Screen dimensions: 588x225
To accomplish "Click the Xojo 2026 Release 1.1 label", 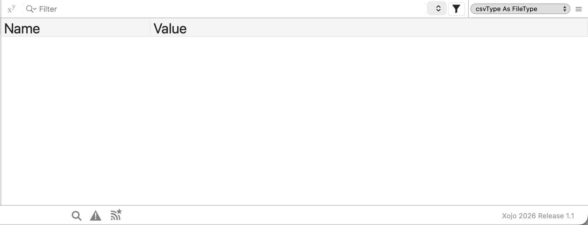I will point(538,216).
